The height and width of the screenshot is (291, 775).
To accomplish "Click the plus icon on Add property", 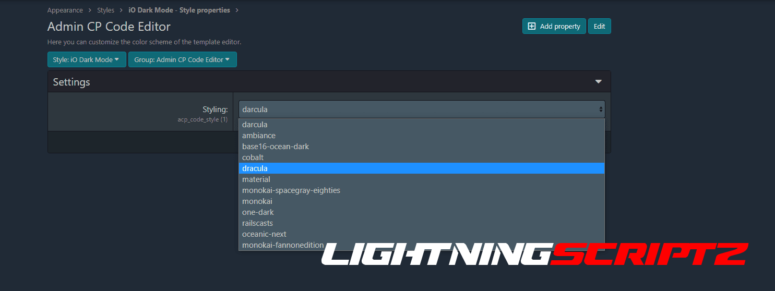I will pos(532,27).
